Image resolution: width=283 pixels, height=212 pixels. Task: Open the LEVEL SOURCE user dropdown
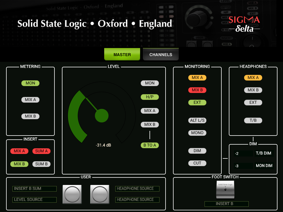[35, 200]
